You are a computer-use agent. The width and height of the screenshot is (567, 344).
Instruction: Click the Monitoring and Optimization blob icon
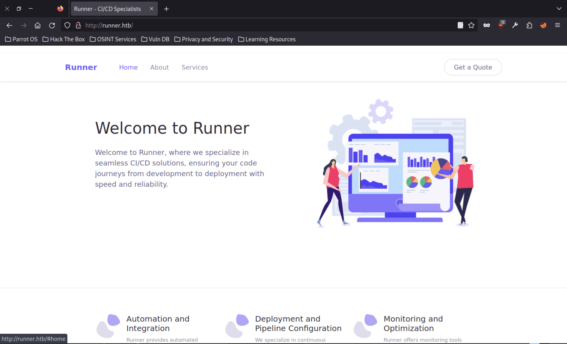pos(365,326)
